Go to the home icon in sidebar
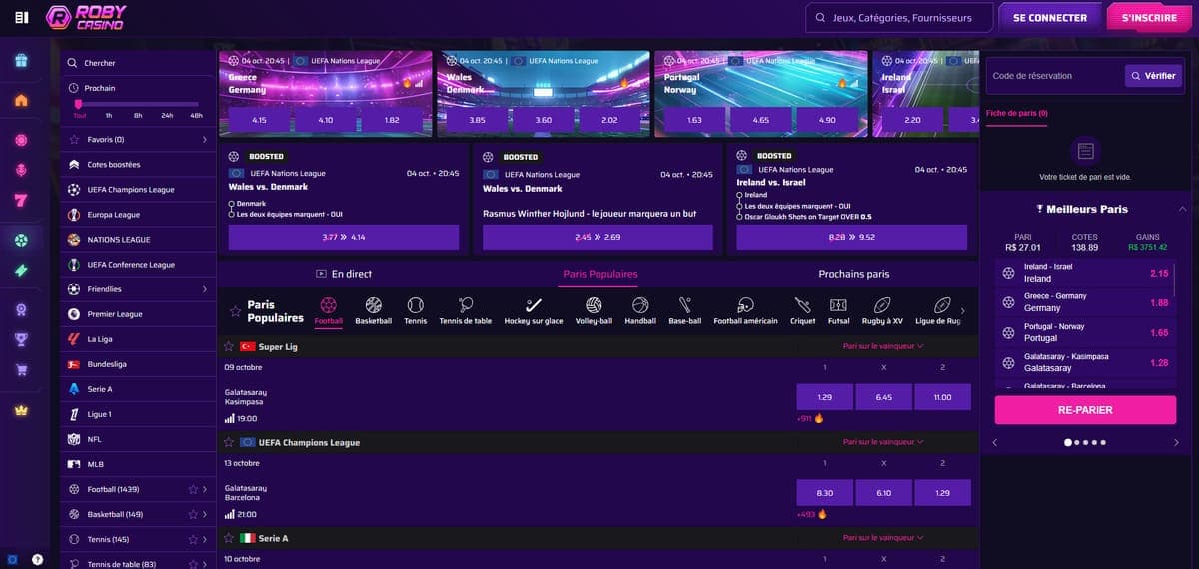The width and height of the screenshot is (1199, 569). point(21,100)
